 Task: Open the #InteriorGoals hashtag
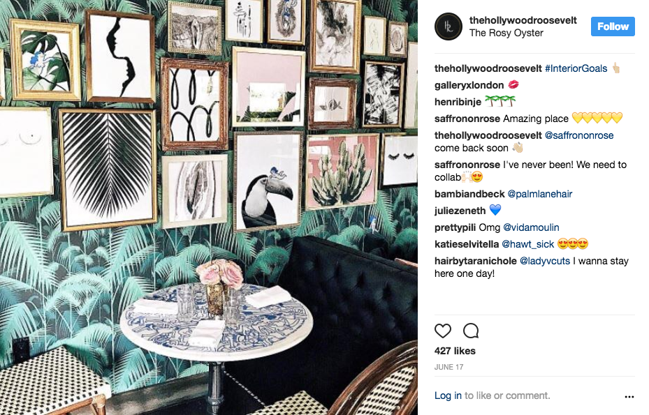576,68
